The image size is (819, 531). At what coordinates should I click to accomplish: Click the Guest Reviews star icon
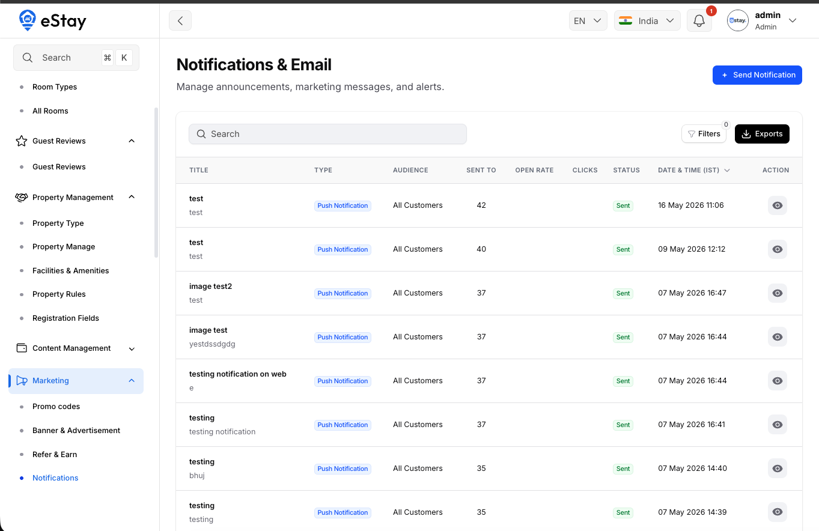coord(22,141)
